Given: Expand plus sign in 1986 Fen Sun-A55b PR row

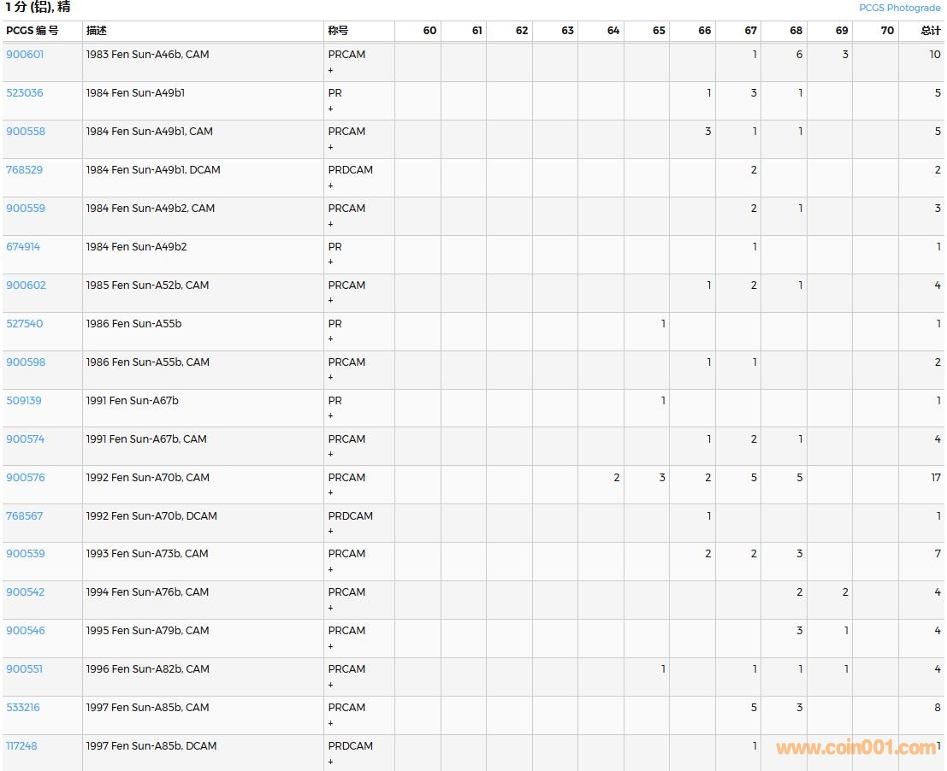Looking at the screenshot, I should 331,339.
